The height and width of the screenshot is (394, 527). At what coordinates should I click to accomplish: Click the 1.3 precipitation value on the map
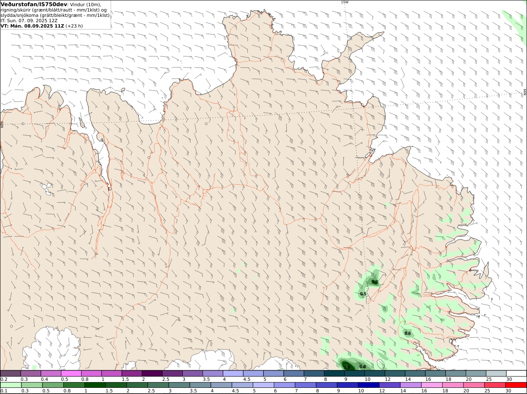coord(375,282)
